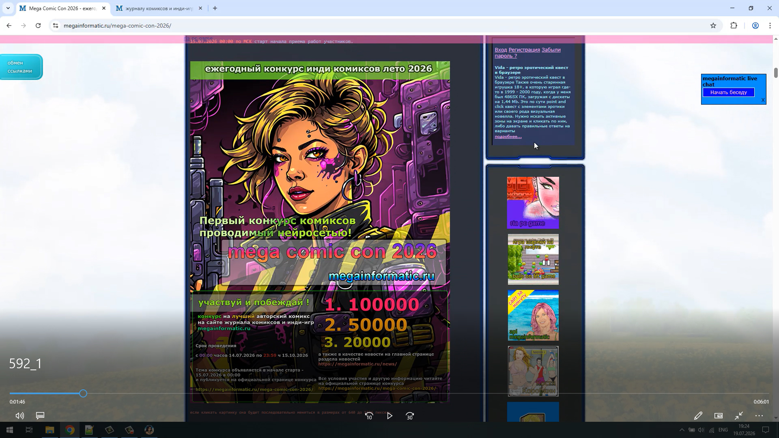Close the megainformatic live chat widget
The width and height of the screenshot is (779, 438).
click(x=763, y=100)
